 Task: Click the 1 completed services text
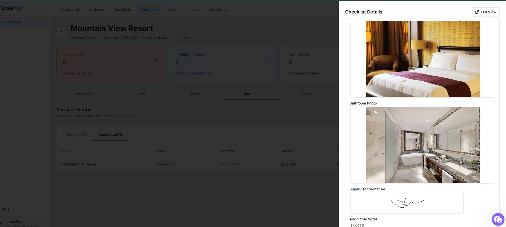pyautogui.click(x=193, y=73)
